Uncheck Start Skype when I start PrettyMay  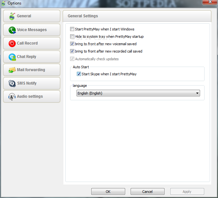pos(79,74)
